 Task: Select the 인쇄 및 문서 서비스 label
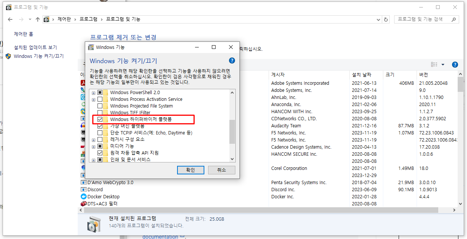(x=130, y=160)
